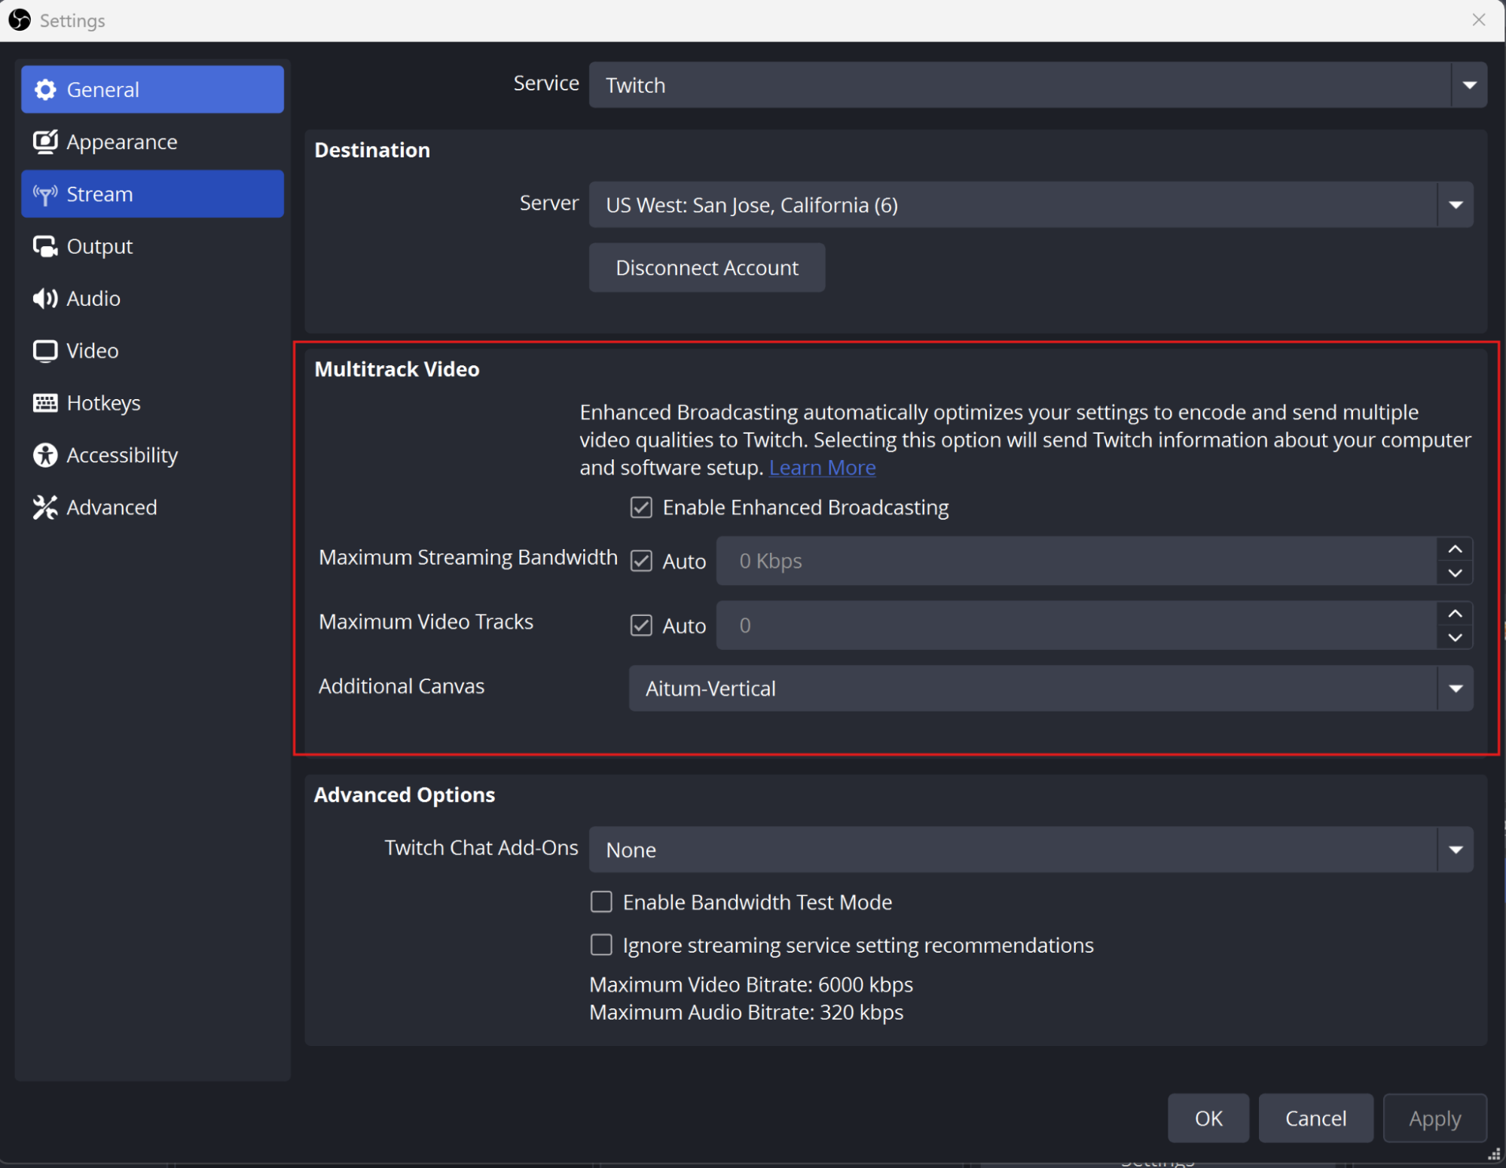1506x1168 pixels.
Task: Click the Appearance display icon in sidebar
Action: (x=45, y=142)
